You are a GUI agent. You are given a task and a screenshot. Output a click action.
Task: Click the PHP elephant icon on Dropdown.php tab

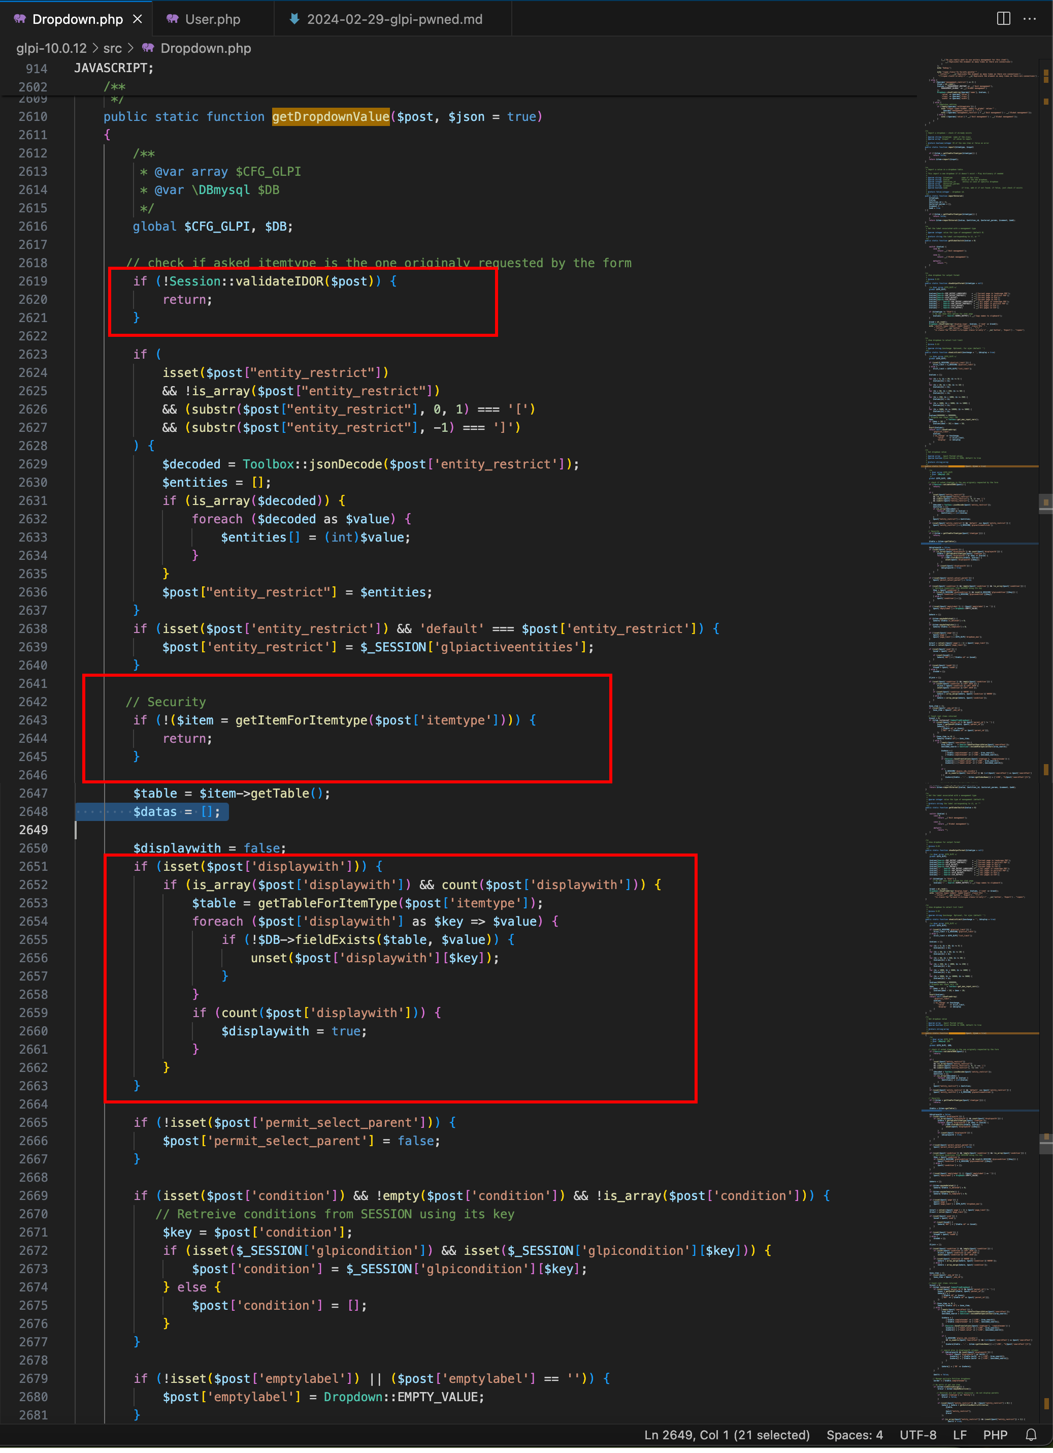coord(20,19)
